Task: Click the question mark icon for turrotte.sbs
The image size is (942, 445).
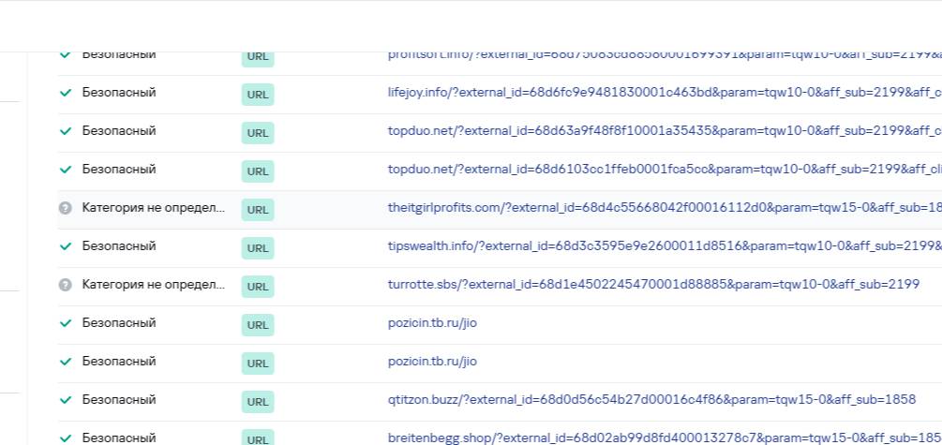Action: [x=66, y=285]
